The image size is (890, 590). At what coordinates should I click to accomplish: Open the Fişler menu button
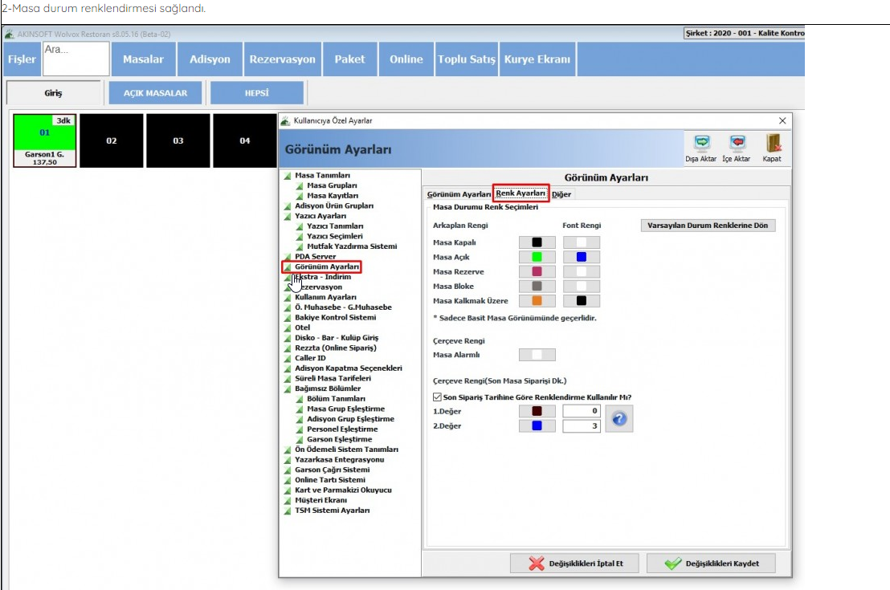(x=22, y=59)
